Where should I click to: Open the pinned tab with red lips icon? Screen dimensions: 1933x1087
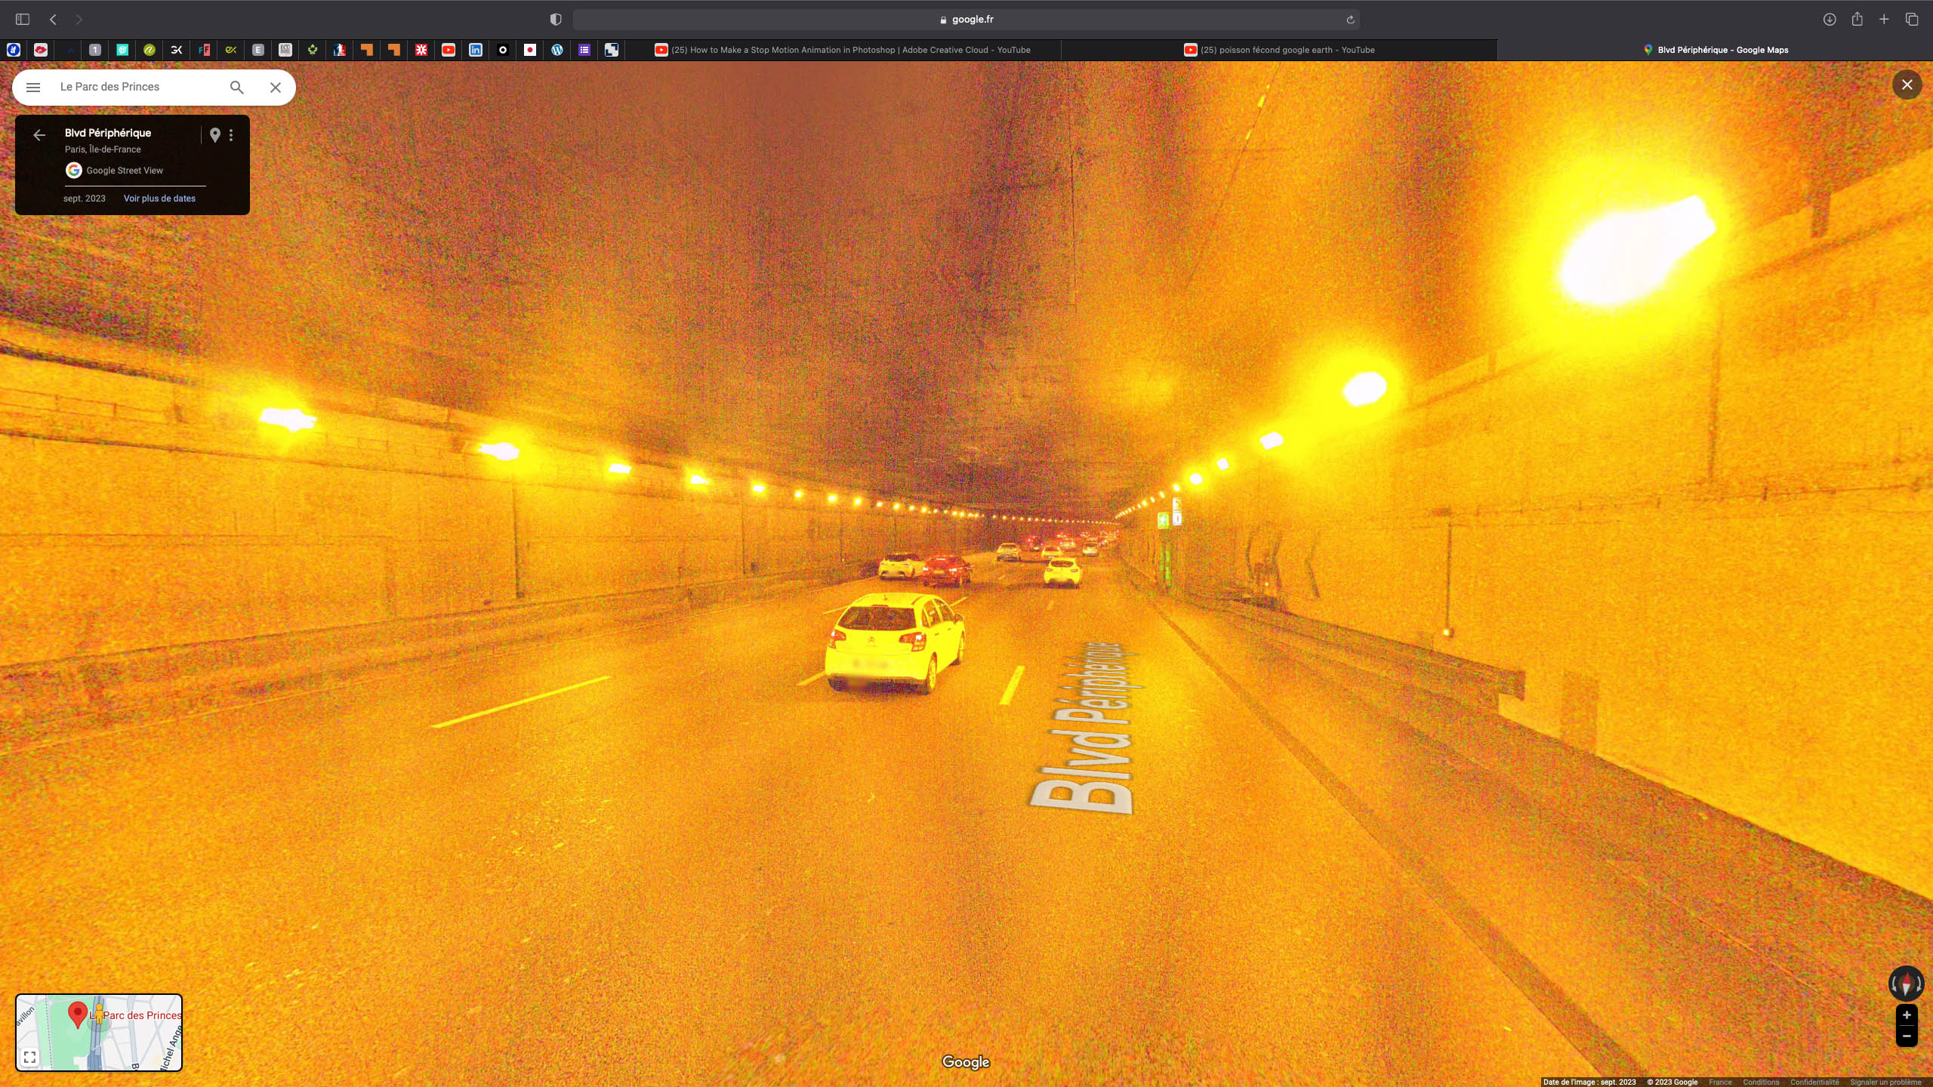tap(41, 50)
